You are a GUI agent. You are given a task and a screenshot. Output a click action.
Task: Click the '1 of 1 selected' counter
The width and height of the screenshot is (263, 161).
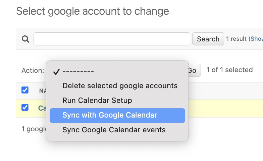pyautogui.click(x=229, y=70)
